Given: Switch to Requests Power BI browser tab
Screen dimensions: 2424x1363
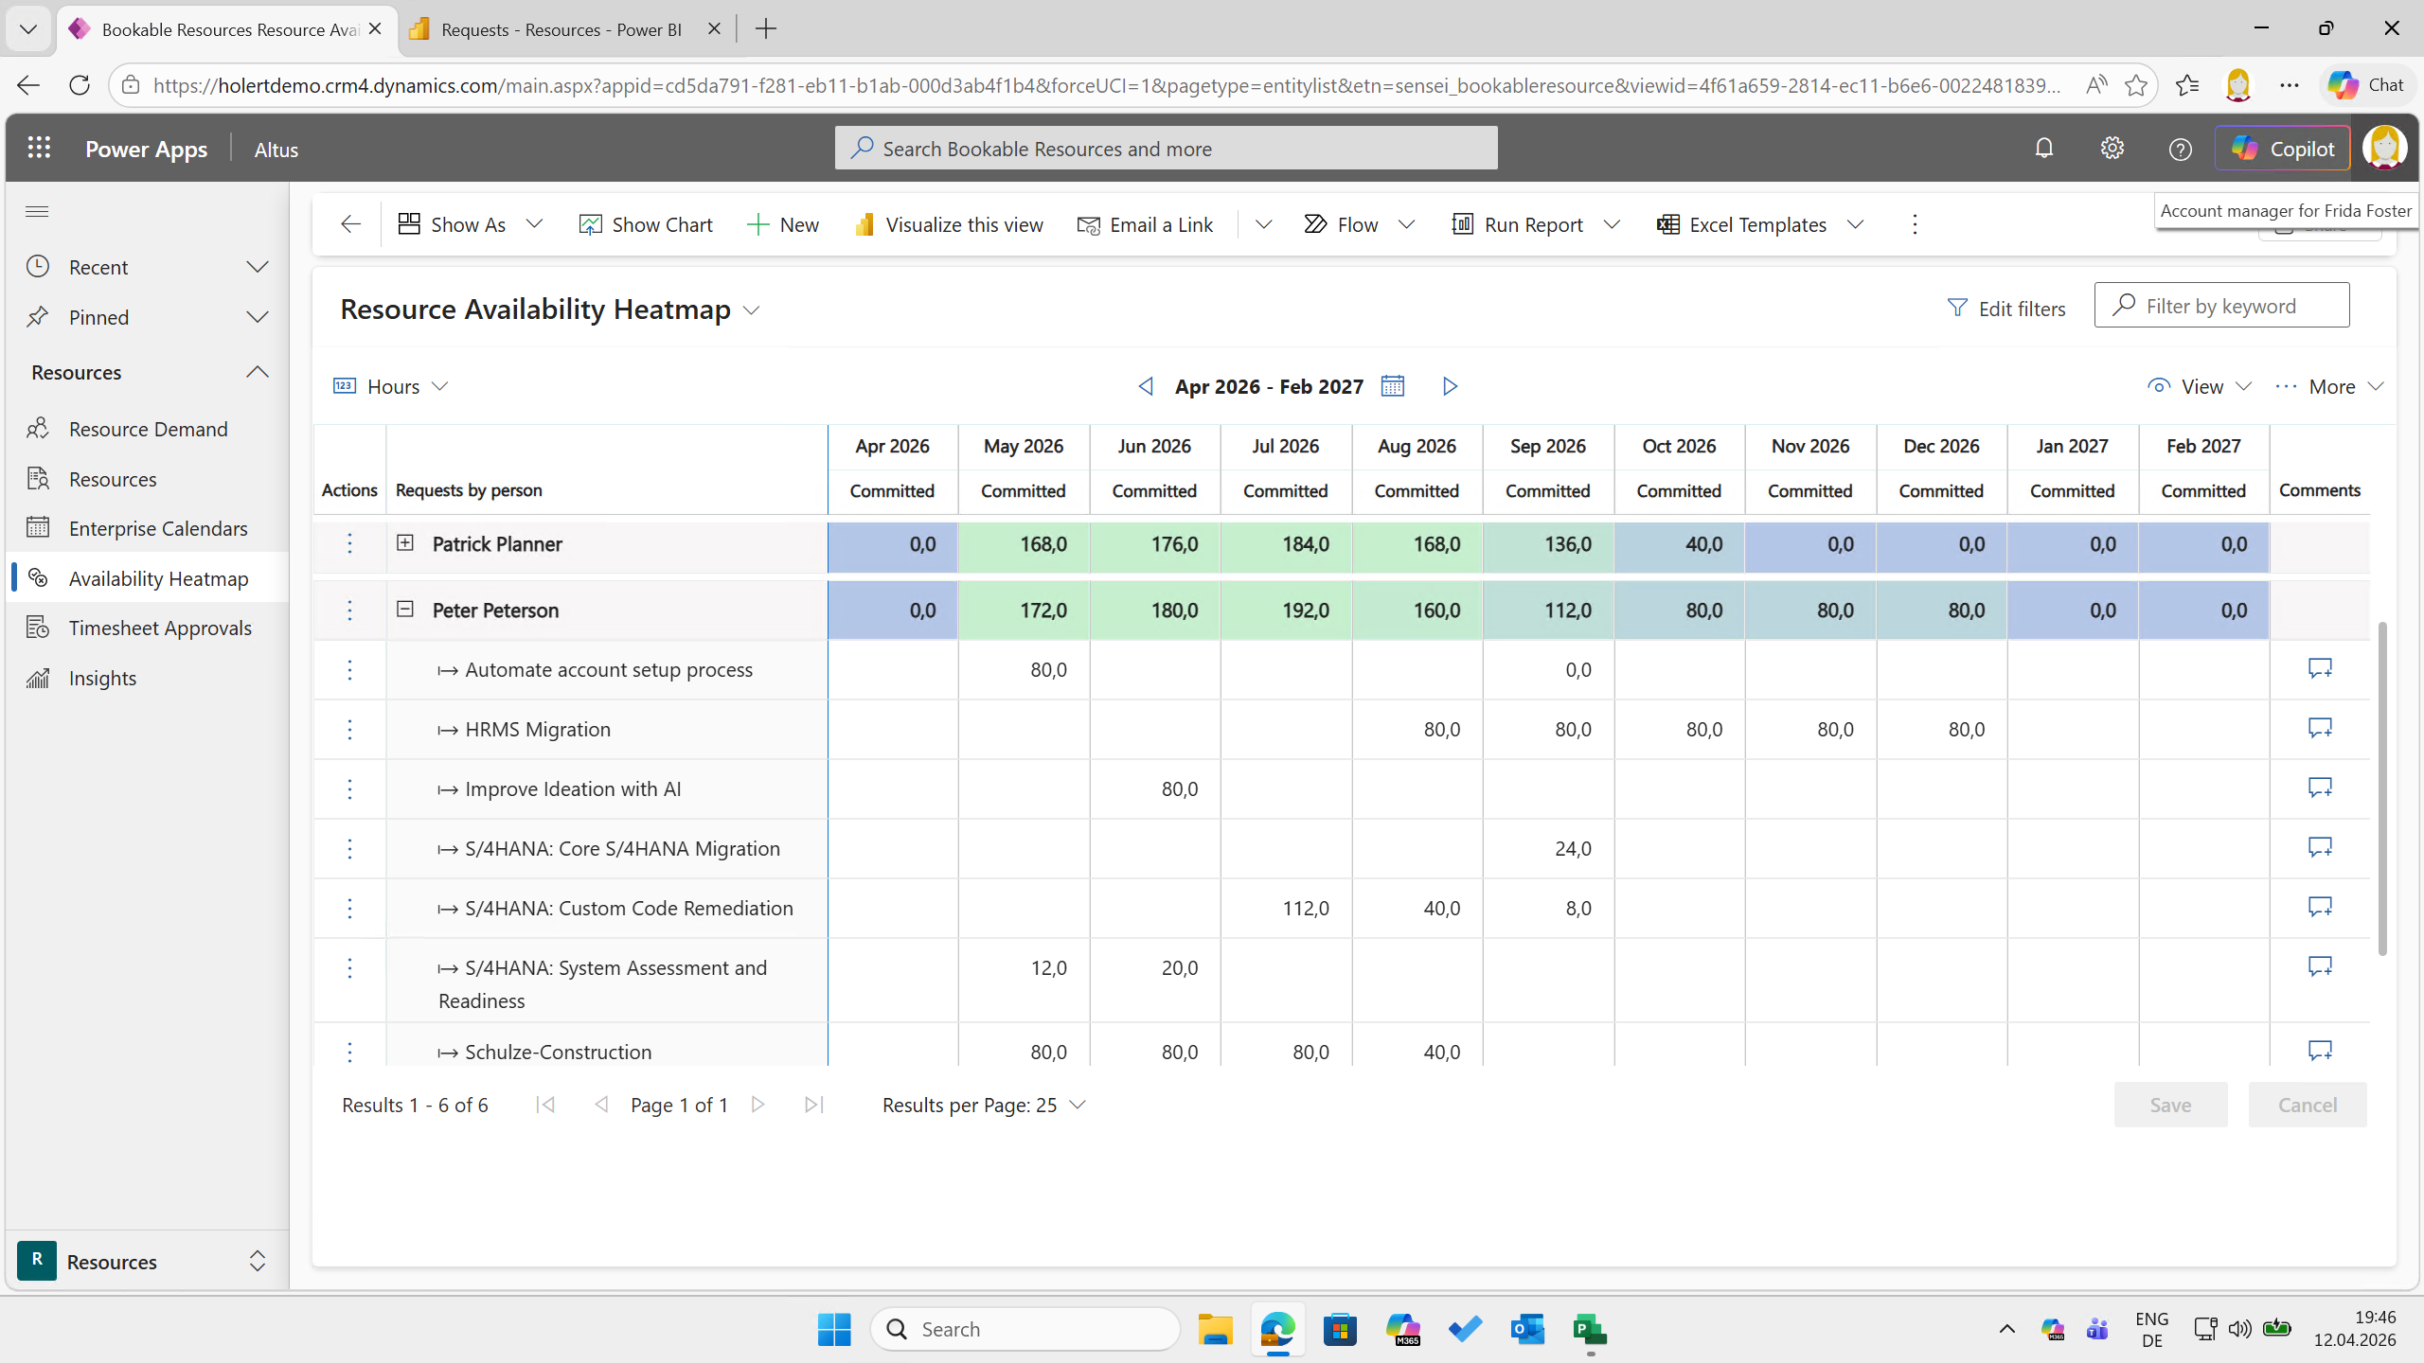Looking at the screenshot, I should (x=561, y=29).
